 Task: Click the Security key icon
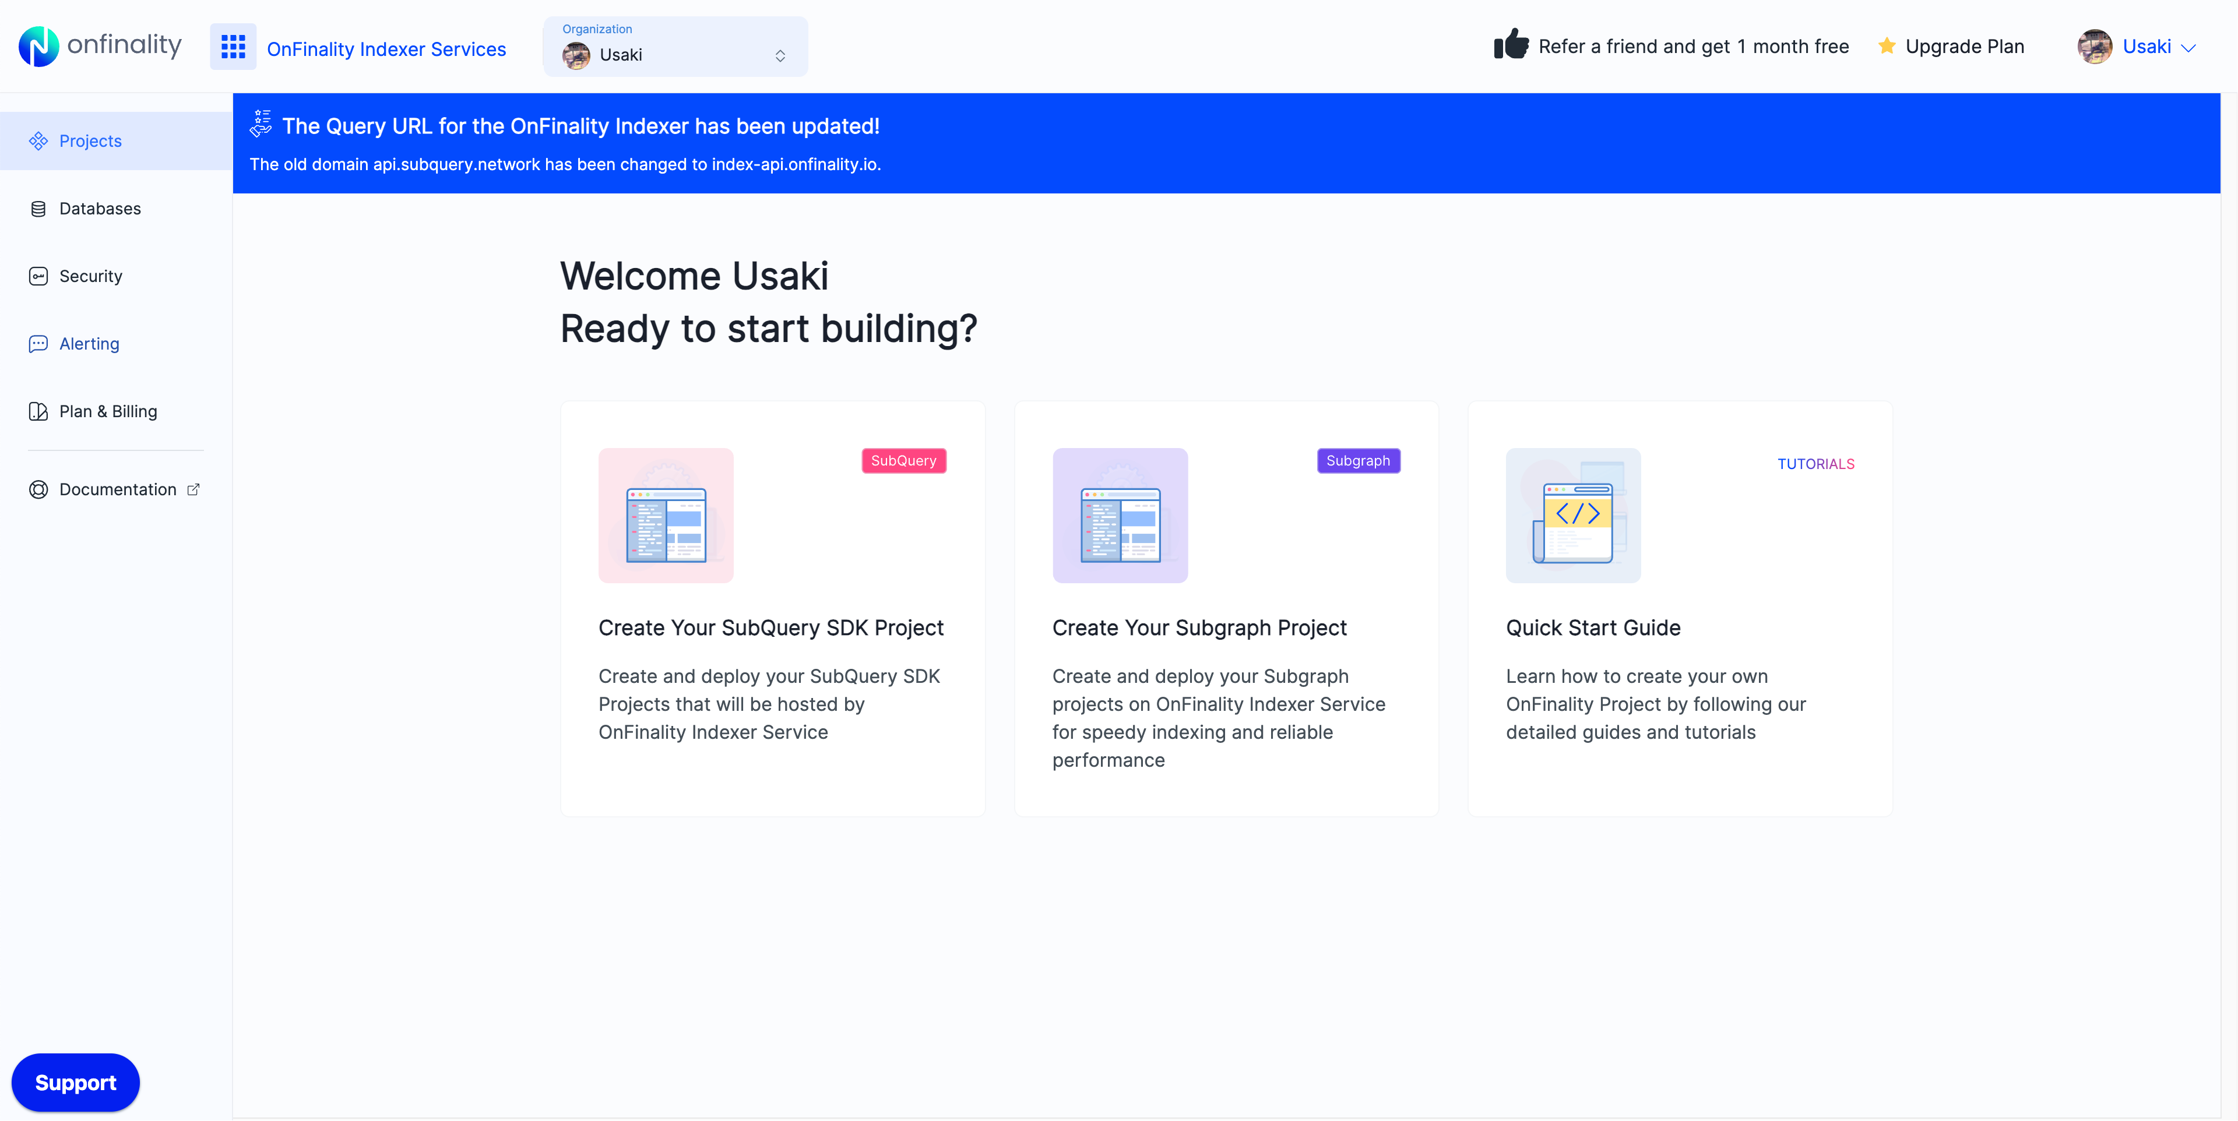click(38, 276)
